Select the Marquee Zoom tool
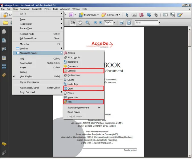 click(87, 23)
